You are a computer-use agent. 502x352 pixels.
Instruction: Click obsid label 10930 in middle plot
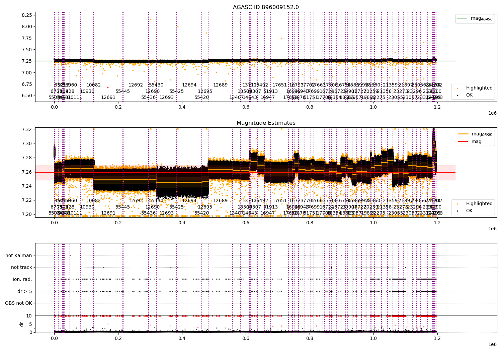tap(87, 207)
